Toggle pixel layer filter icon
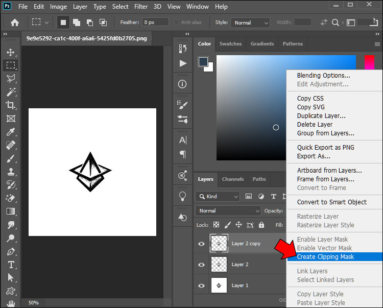 point(249,196)
